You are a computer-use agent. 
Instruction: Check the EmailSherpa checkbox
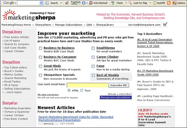(93, 48)
